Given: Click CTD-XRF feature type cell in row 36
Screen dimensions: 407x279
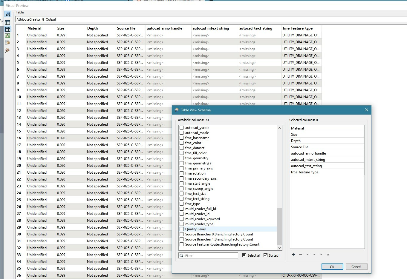Looking at the screenshot, I should (x=301, y=275).
